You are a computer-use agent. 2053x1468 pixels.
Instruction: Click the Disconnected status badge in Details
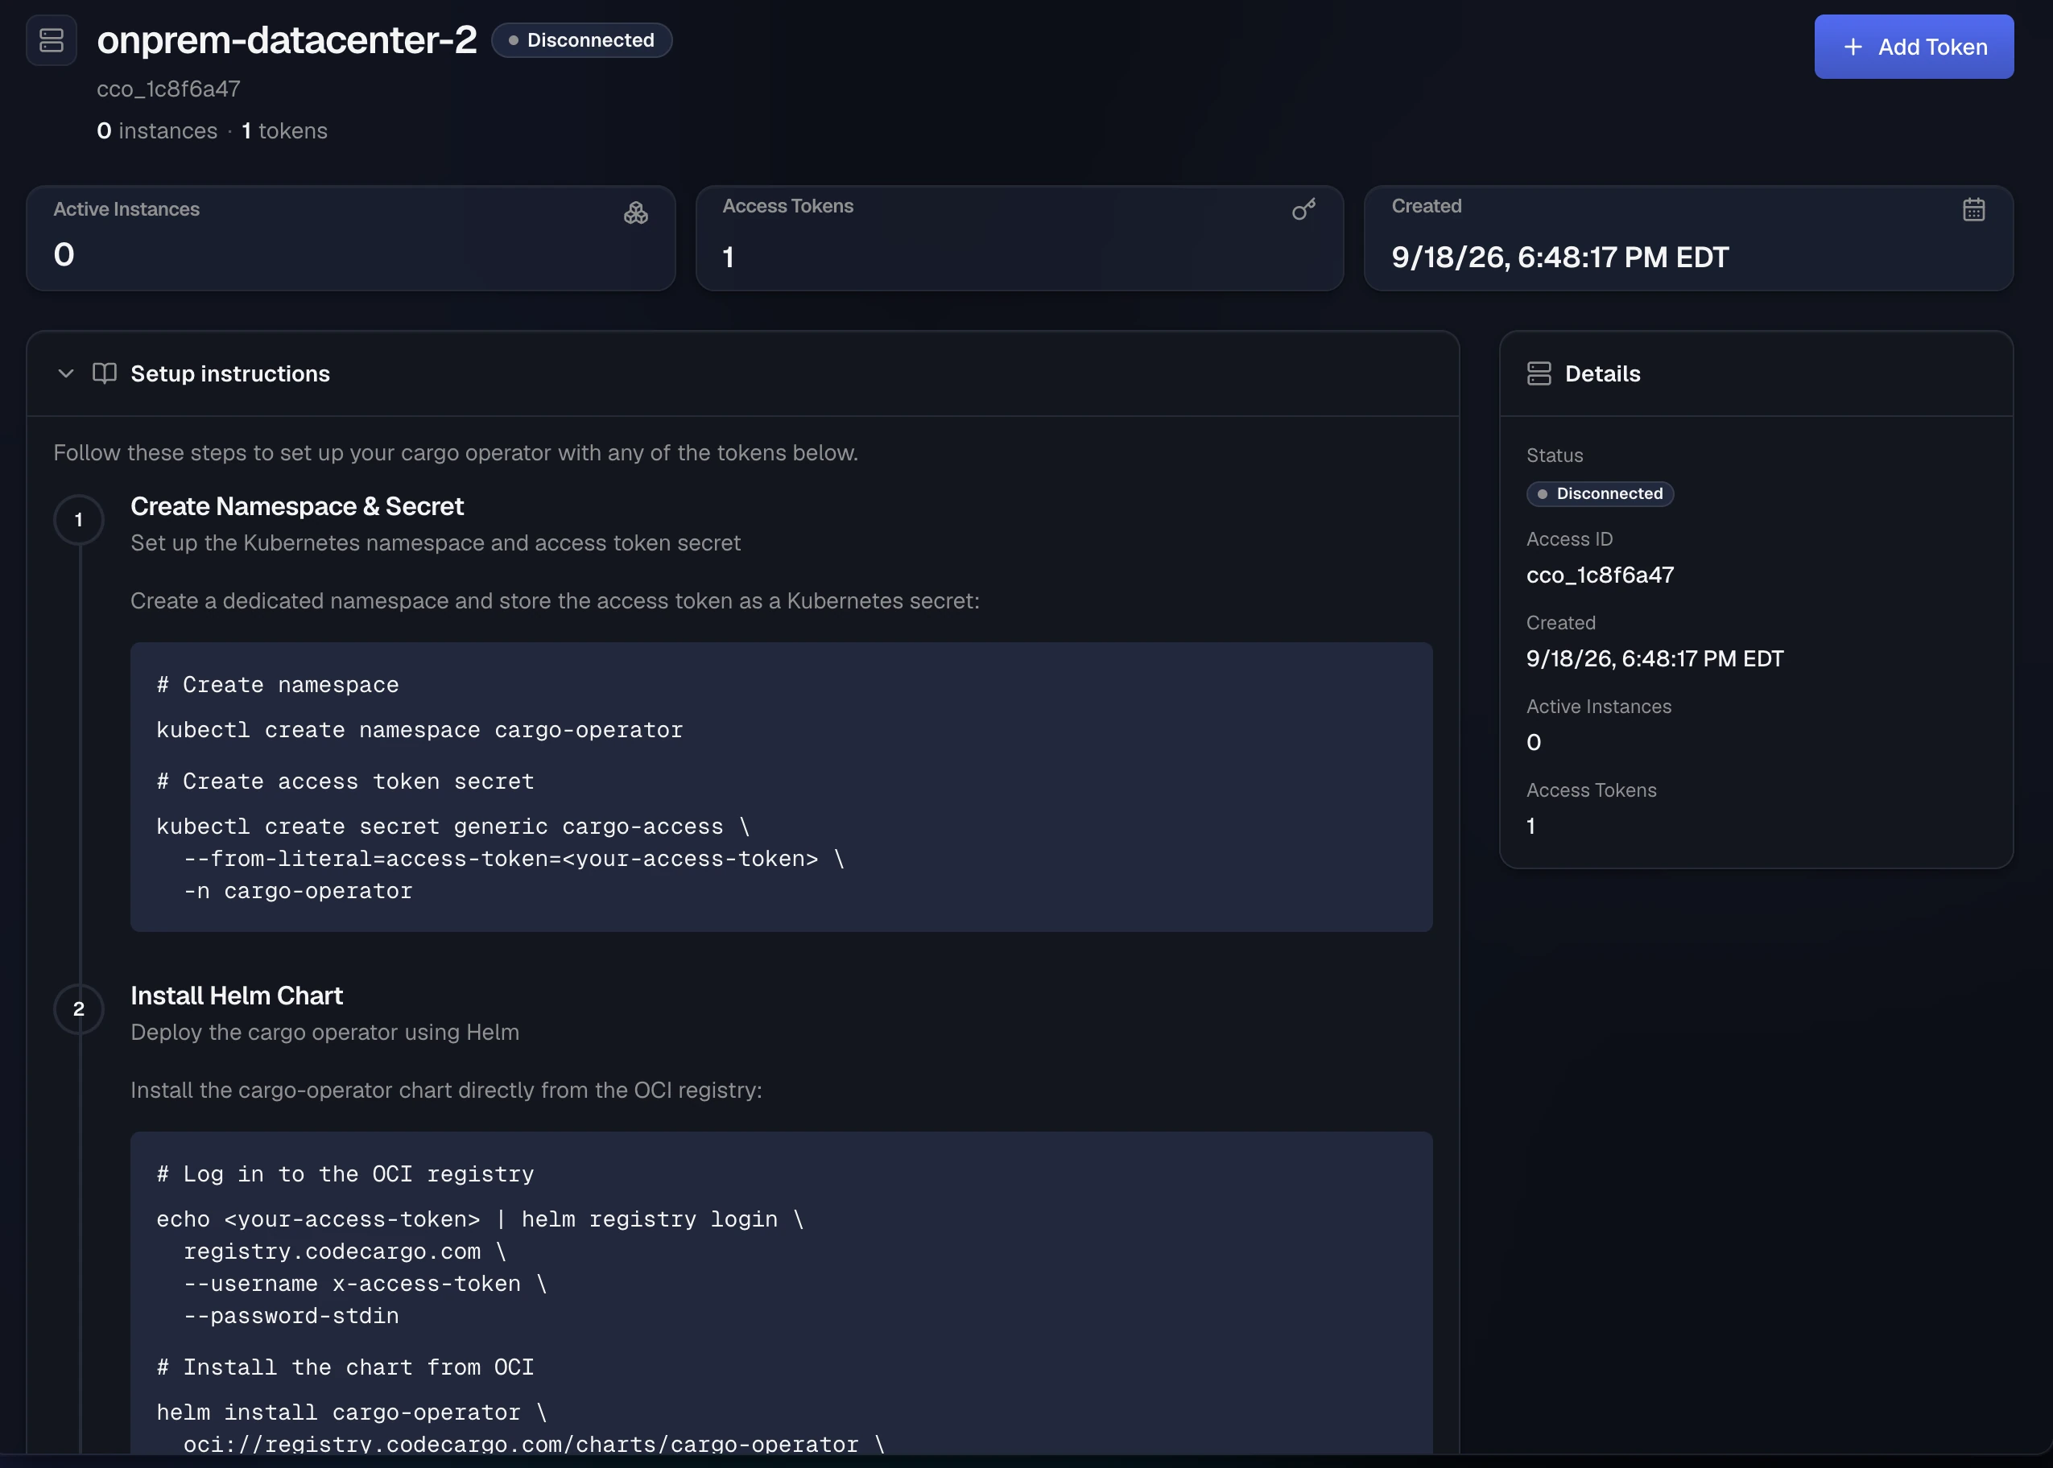click(x=1600, y=493)
